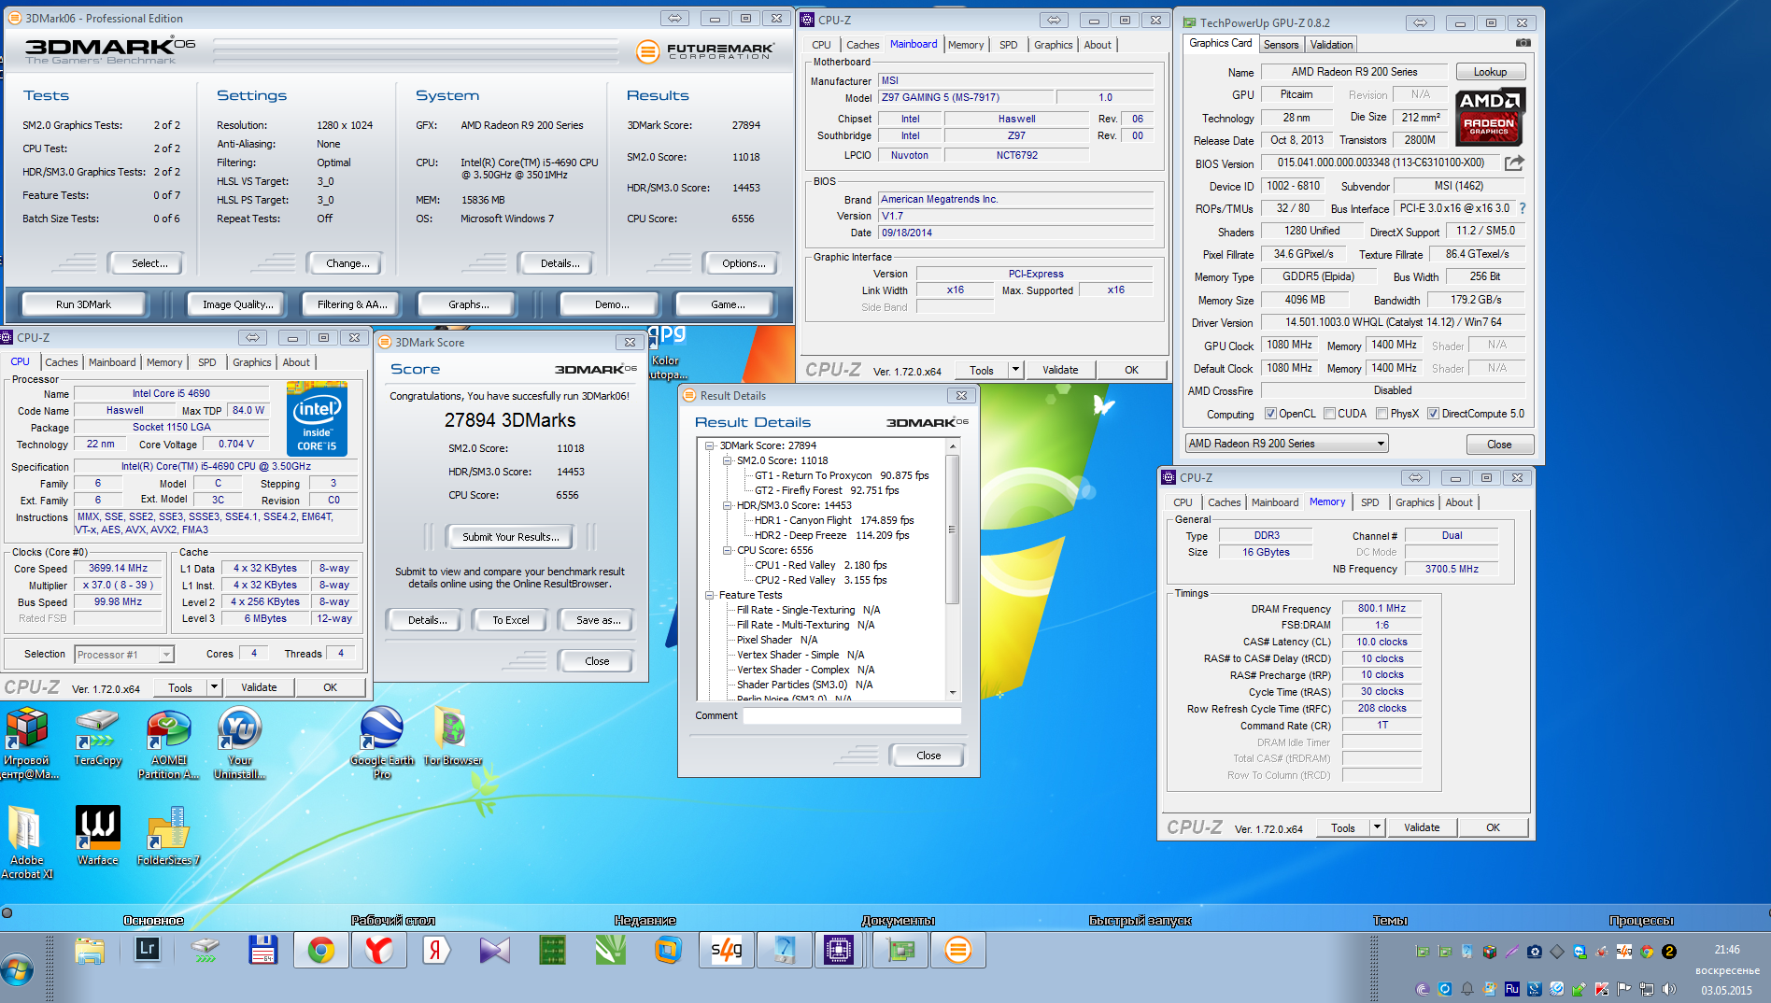
Task: Open the Google Earth Pro desktop icon
Action: pos(382,742)
